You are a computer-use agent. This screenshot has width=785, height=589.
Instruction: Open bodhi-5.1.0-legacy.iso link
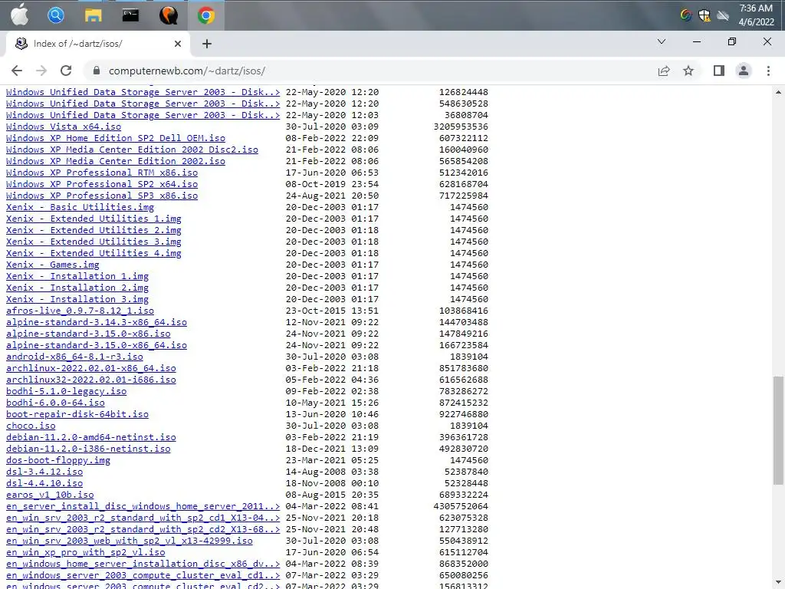pyautogui.click(x=66, y=392)
